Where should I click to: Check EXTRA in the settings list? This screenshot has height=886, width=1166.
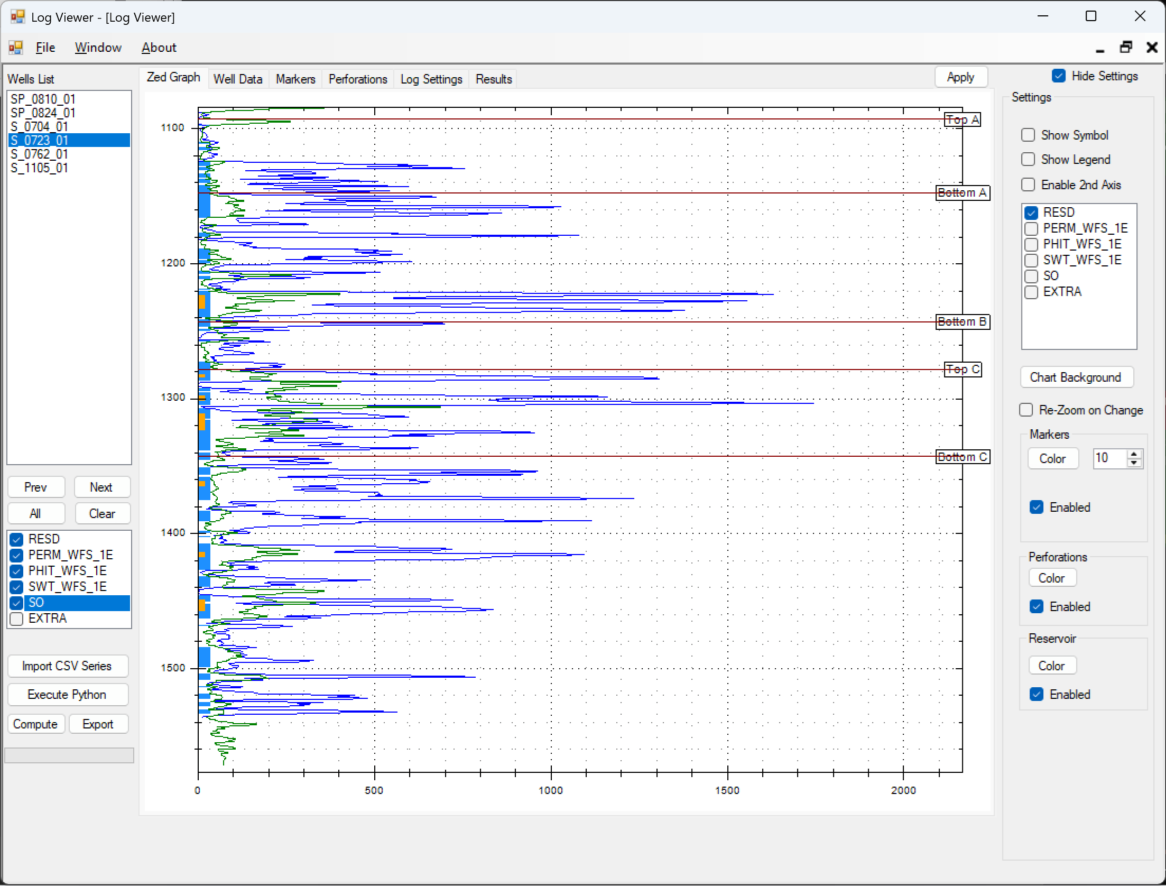pos(1031,292)
